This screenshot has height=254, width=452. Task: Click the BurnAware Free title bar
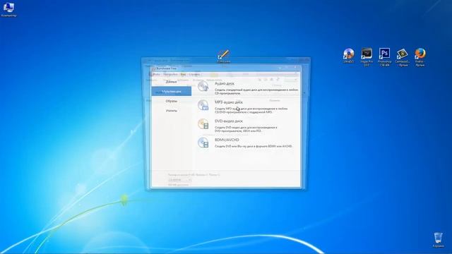[226, 68]
